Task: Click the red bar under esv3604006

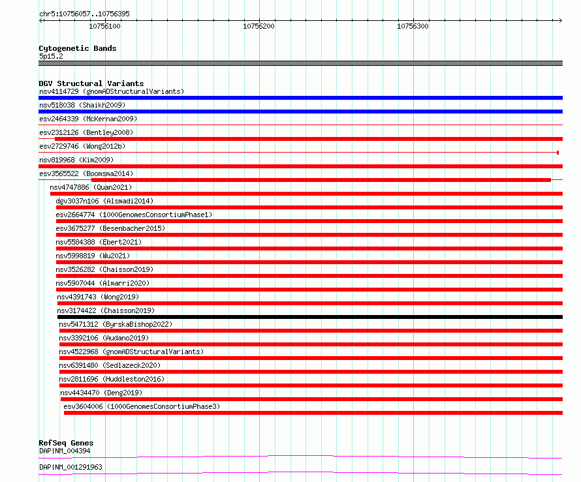Action: (x=313, y=413)
